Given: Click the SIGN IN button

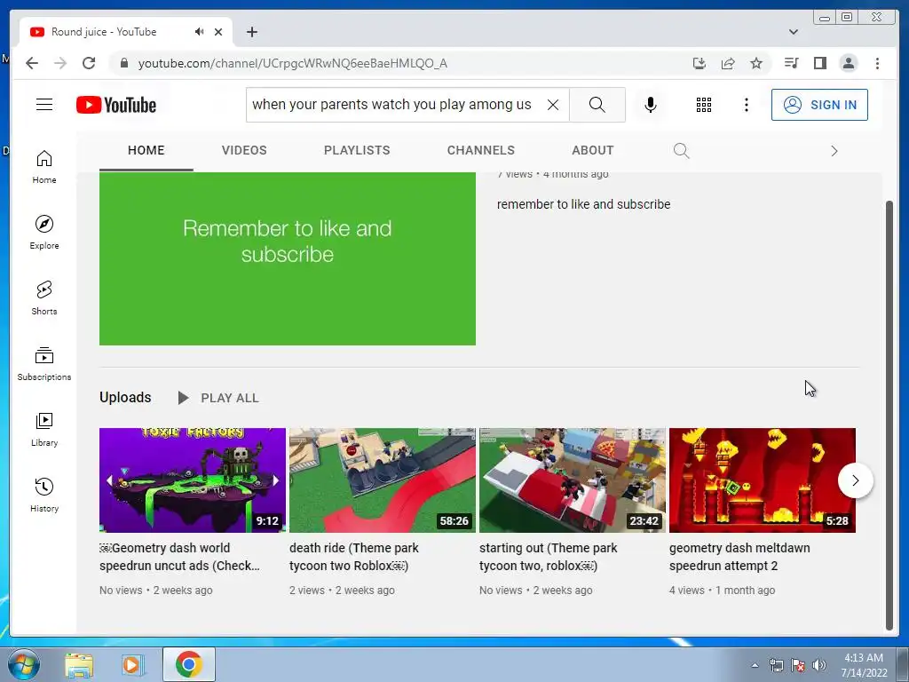Looking at the screenshot, I should tap(819, 105).
